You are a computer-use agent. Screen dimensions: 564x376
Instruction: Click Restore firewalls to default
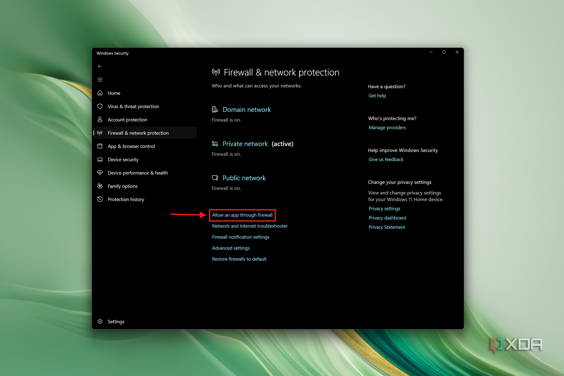[x=239, y=259]
